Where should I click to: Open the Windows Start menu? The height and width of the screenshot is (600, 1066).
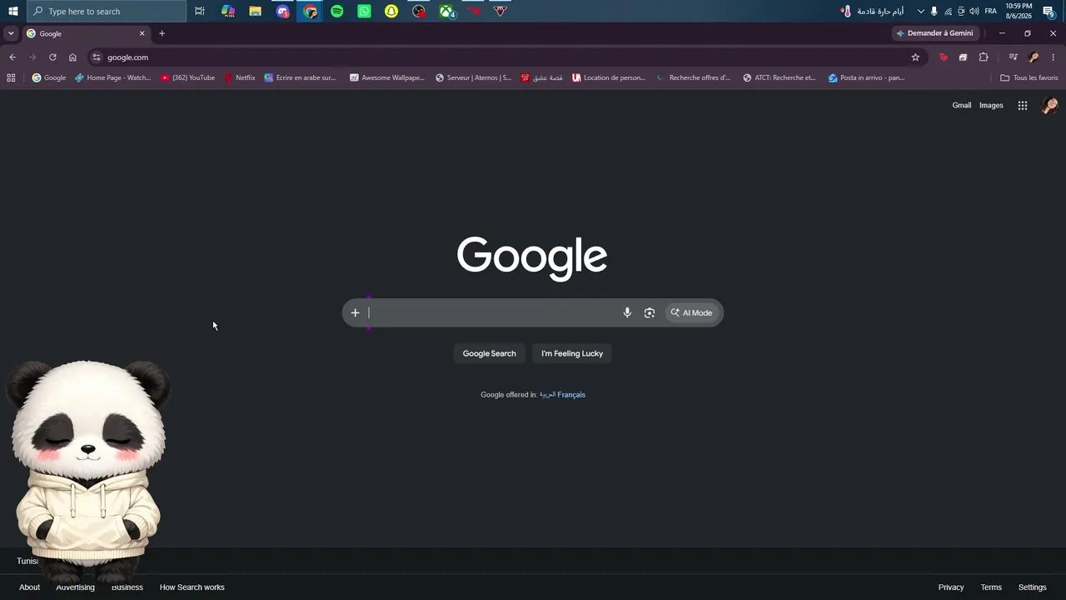pyautogui.click(x=12, y=11)
